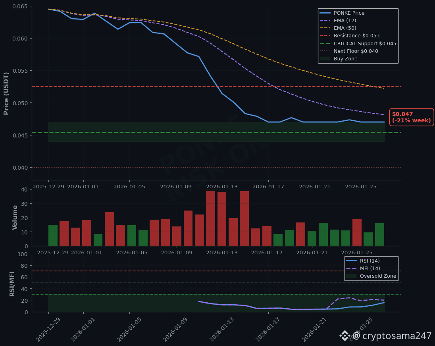
Task: Click the 2026-01-17 date on the bottom axis
Action: point(268,330)
